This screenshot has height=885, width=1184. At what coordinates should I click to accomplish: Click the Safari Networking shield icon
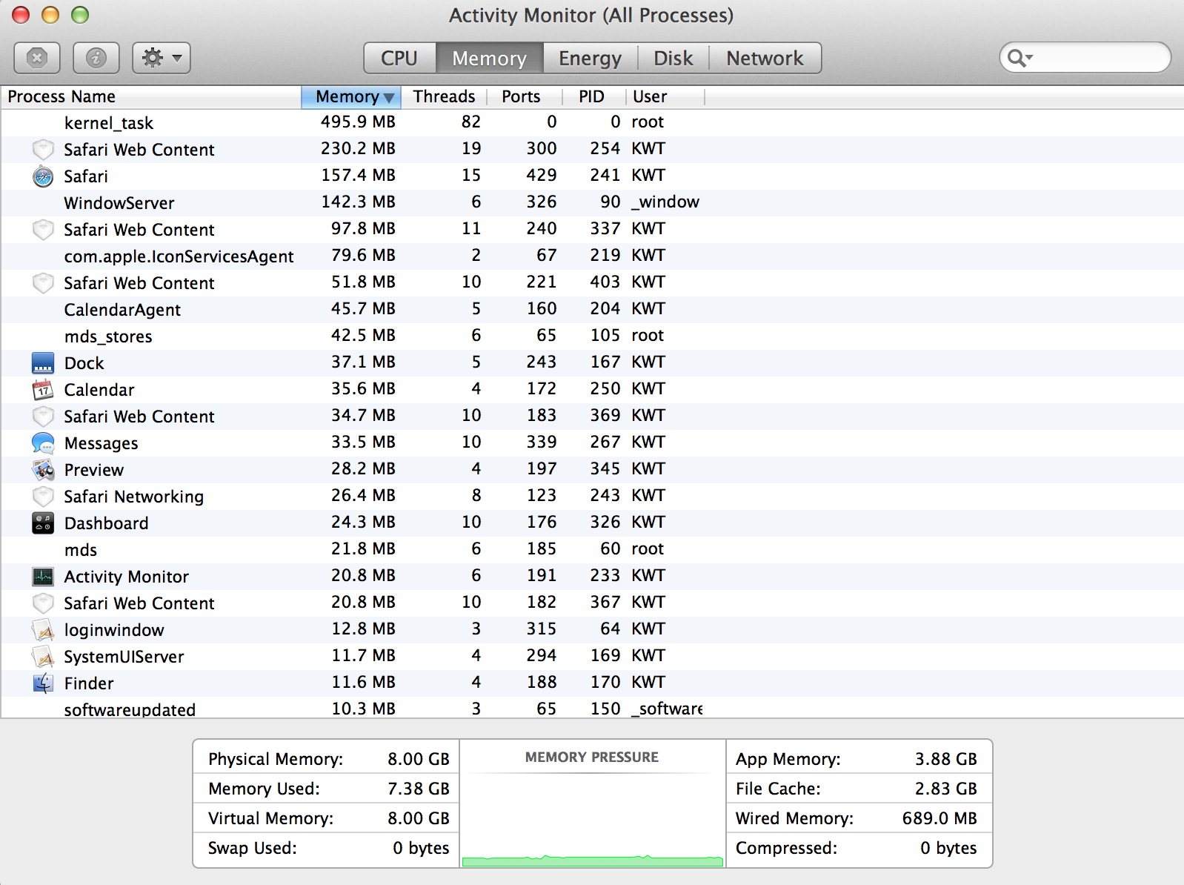pos(43,497)
